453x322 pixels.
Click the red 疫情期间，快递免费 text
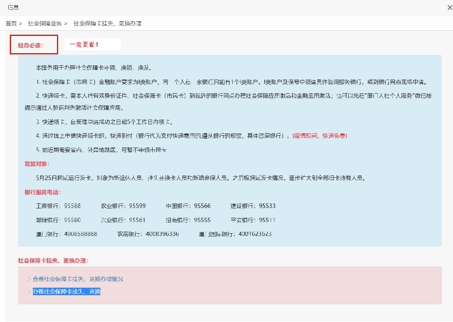coord(319,136)
